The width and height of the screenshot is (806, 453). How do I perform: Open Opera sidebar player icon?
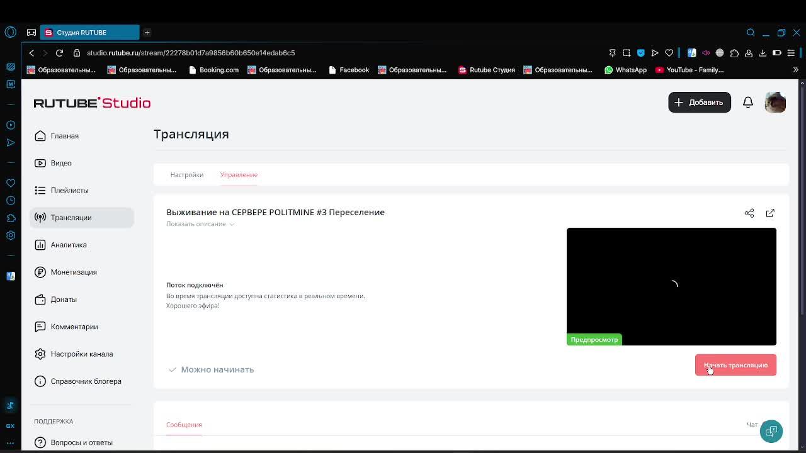click(11, 125)
